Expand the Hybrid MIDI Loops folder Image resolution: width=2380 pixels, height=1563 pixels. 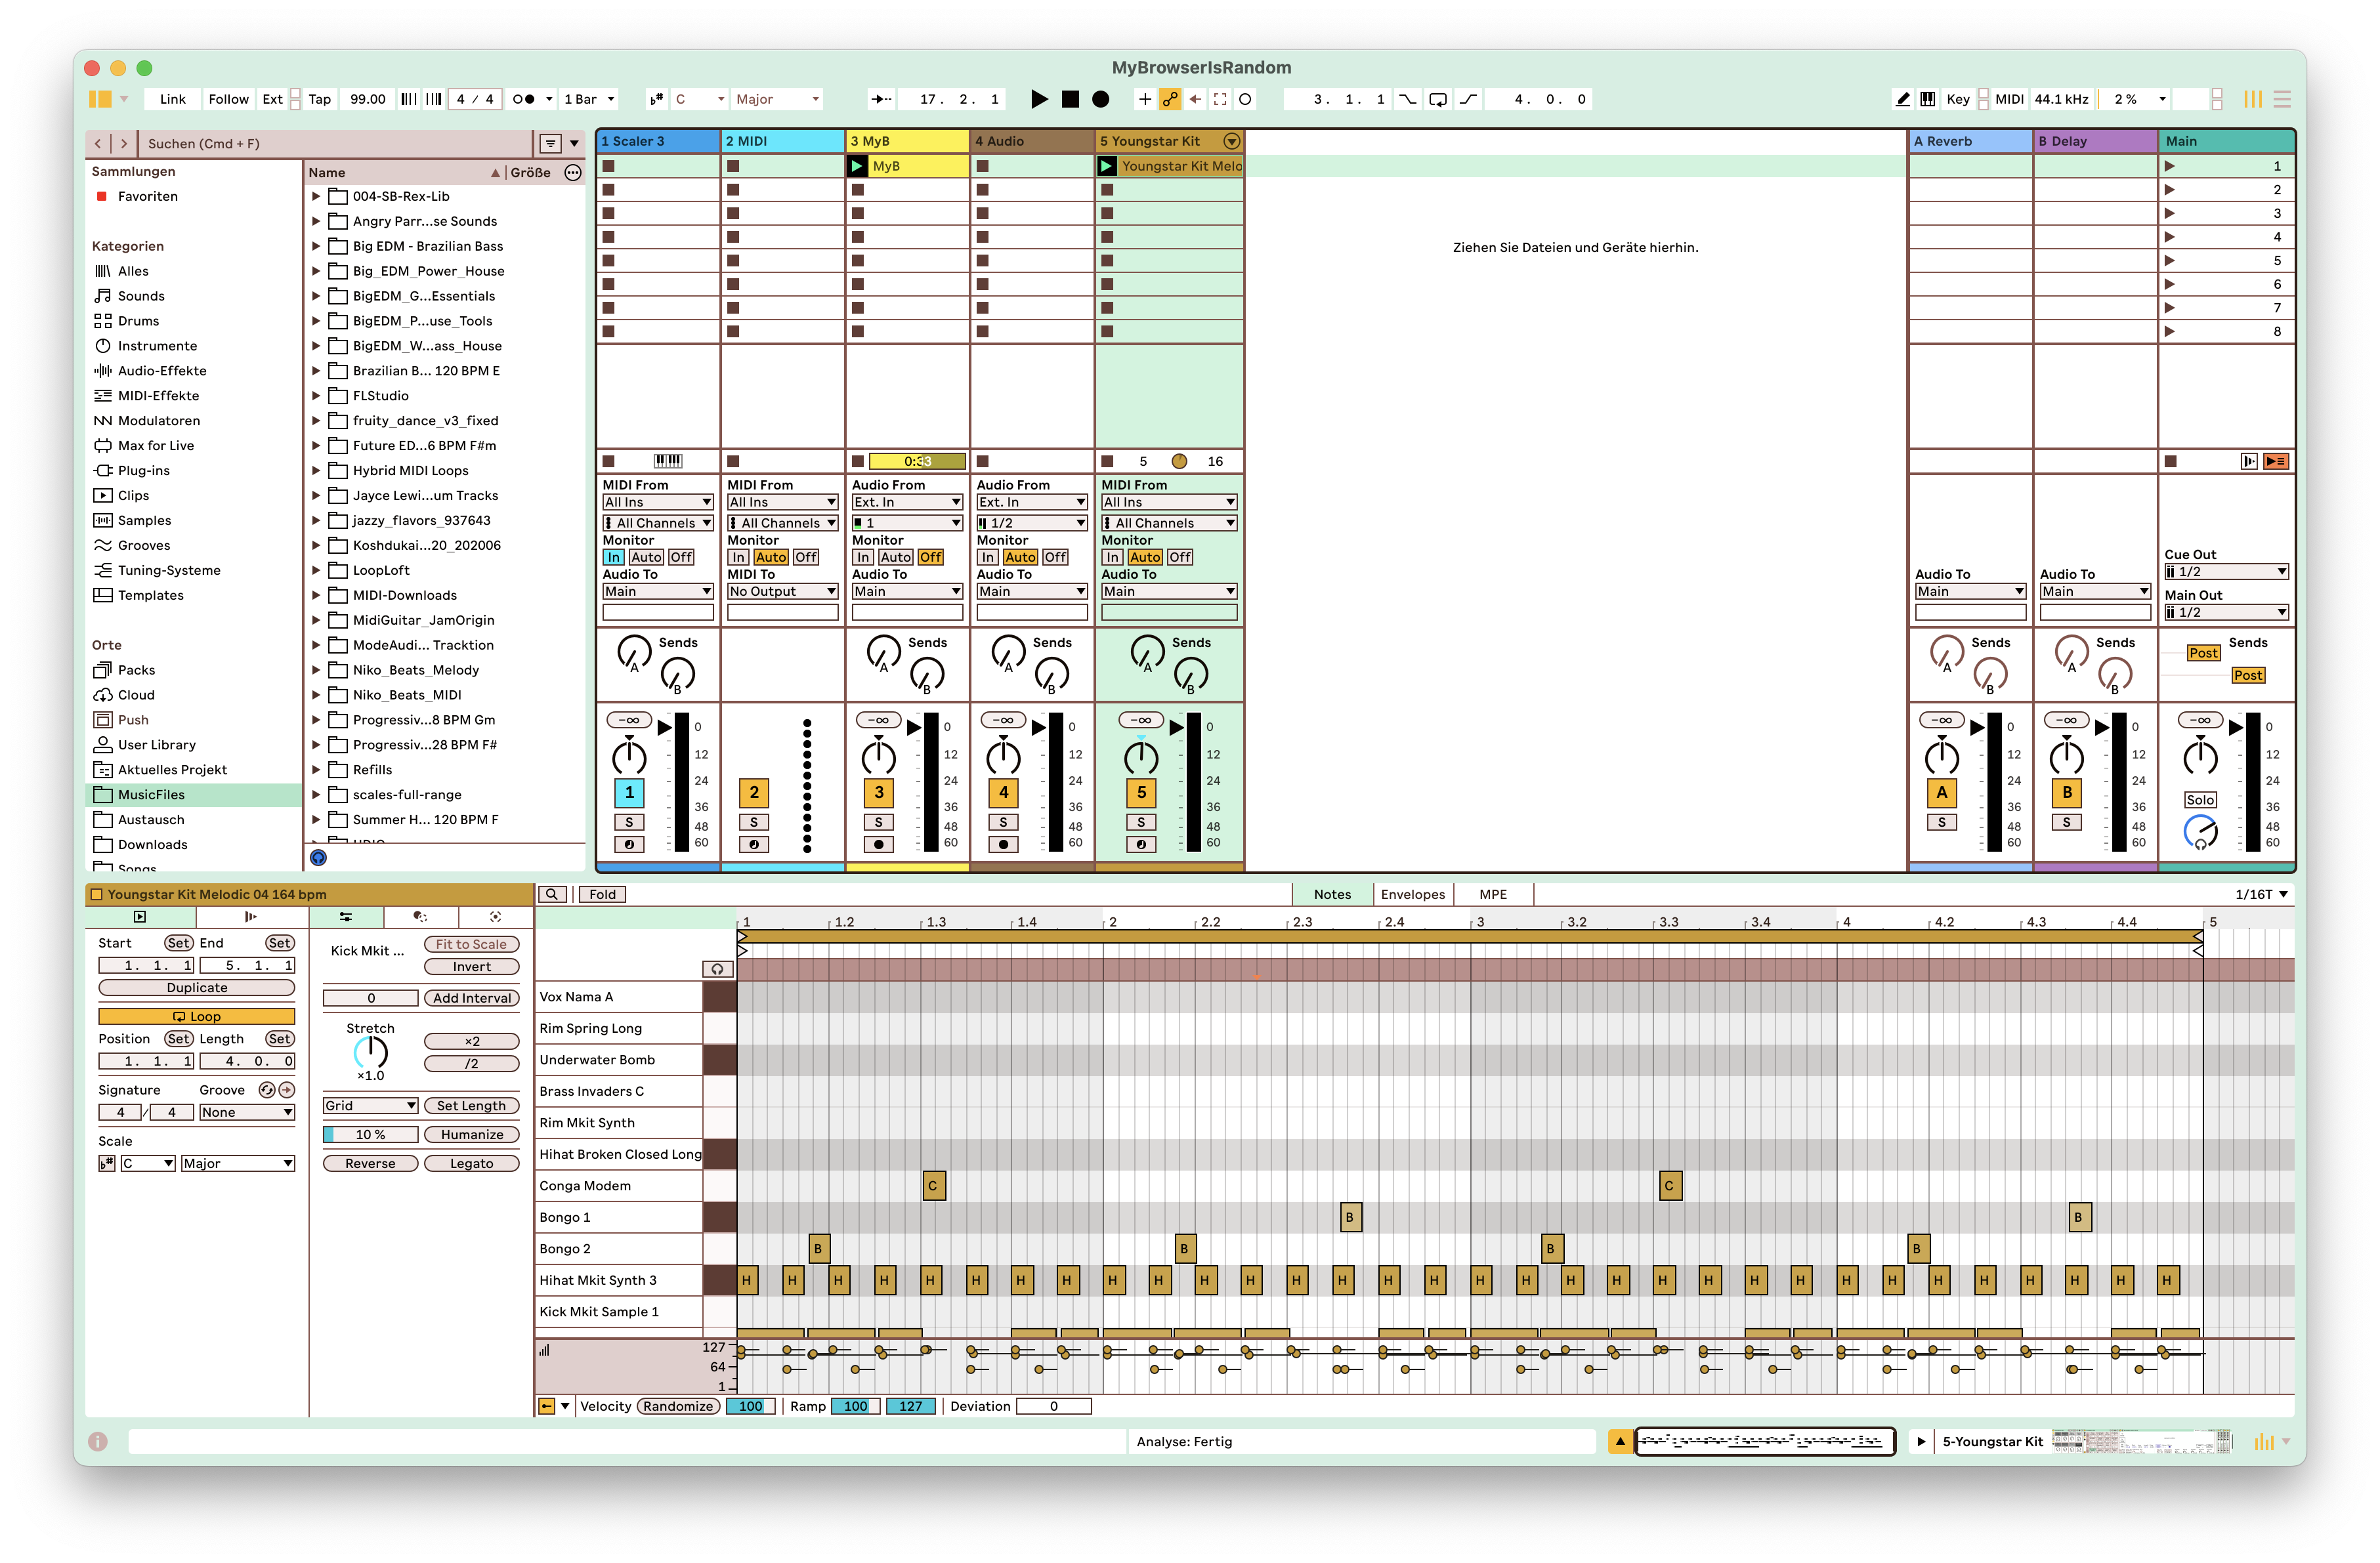[316, 471]
